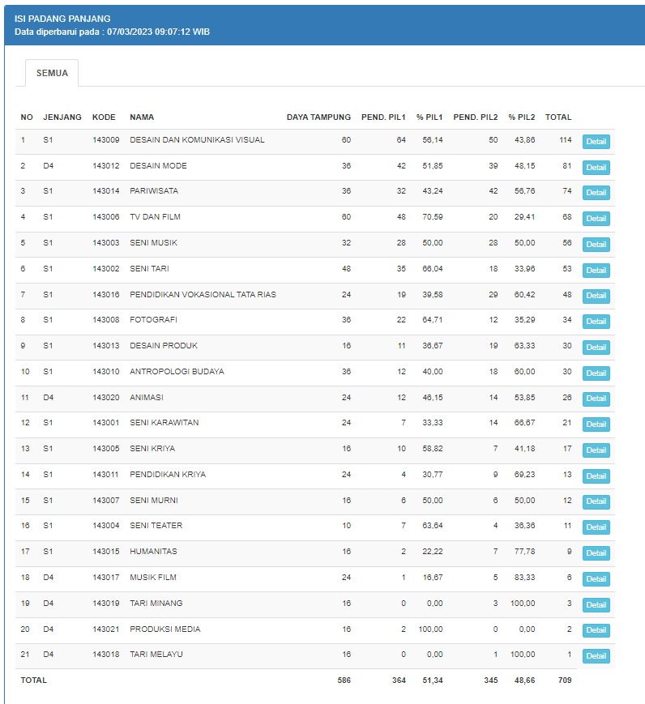Click the grand total value 709
The height and width of the screenshot is (704, 645).
click(565, 681)
